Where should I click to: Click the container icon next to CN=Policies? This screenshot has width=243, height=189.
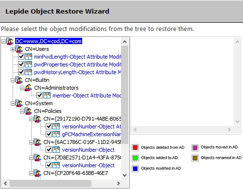click(x=28, y=111)
